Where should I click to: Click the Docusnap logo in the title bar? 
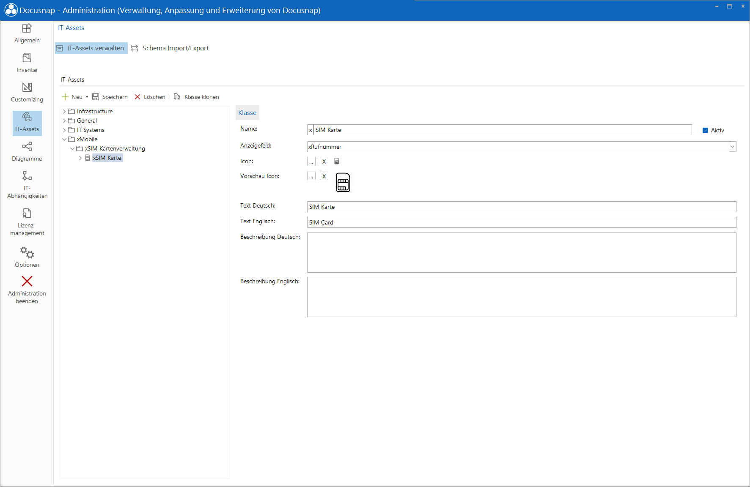click(11, 10)
